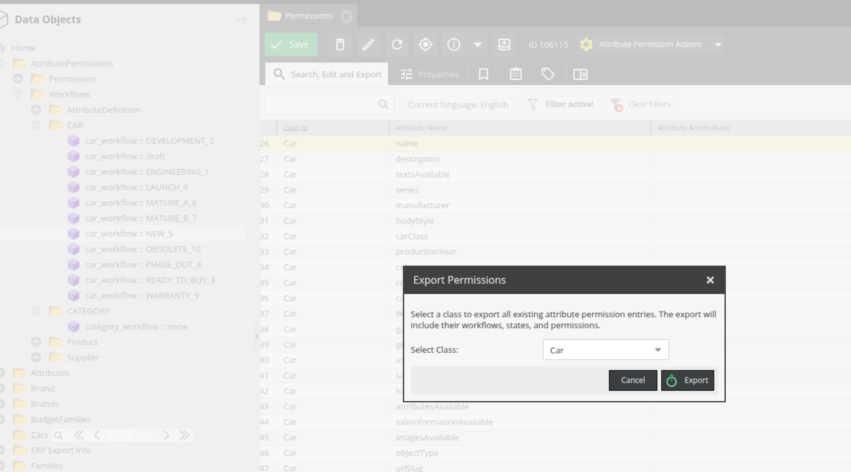Go to previous page in Cars paging
Viewport: 851px width, 472px height.
tap(97, 435)
